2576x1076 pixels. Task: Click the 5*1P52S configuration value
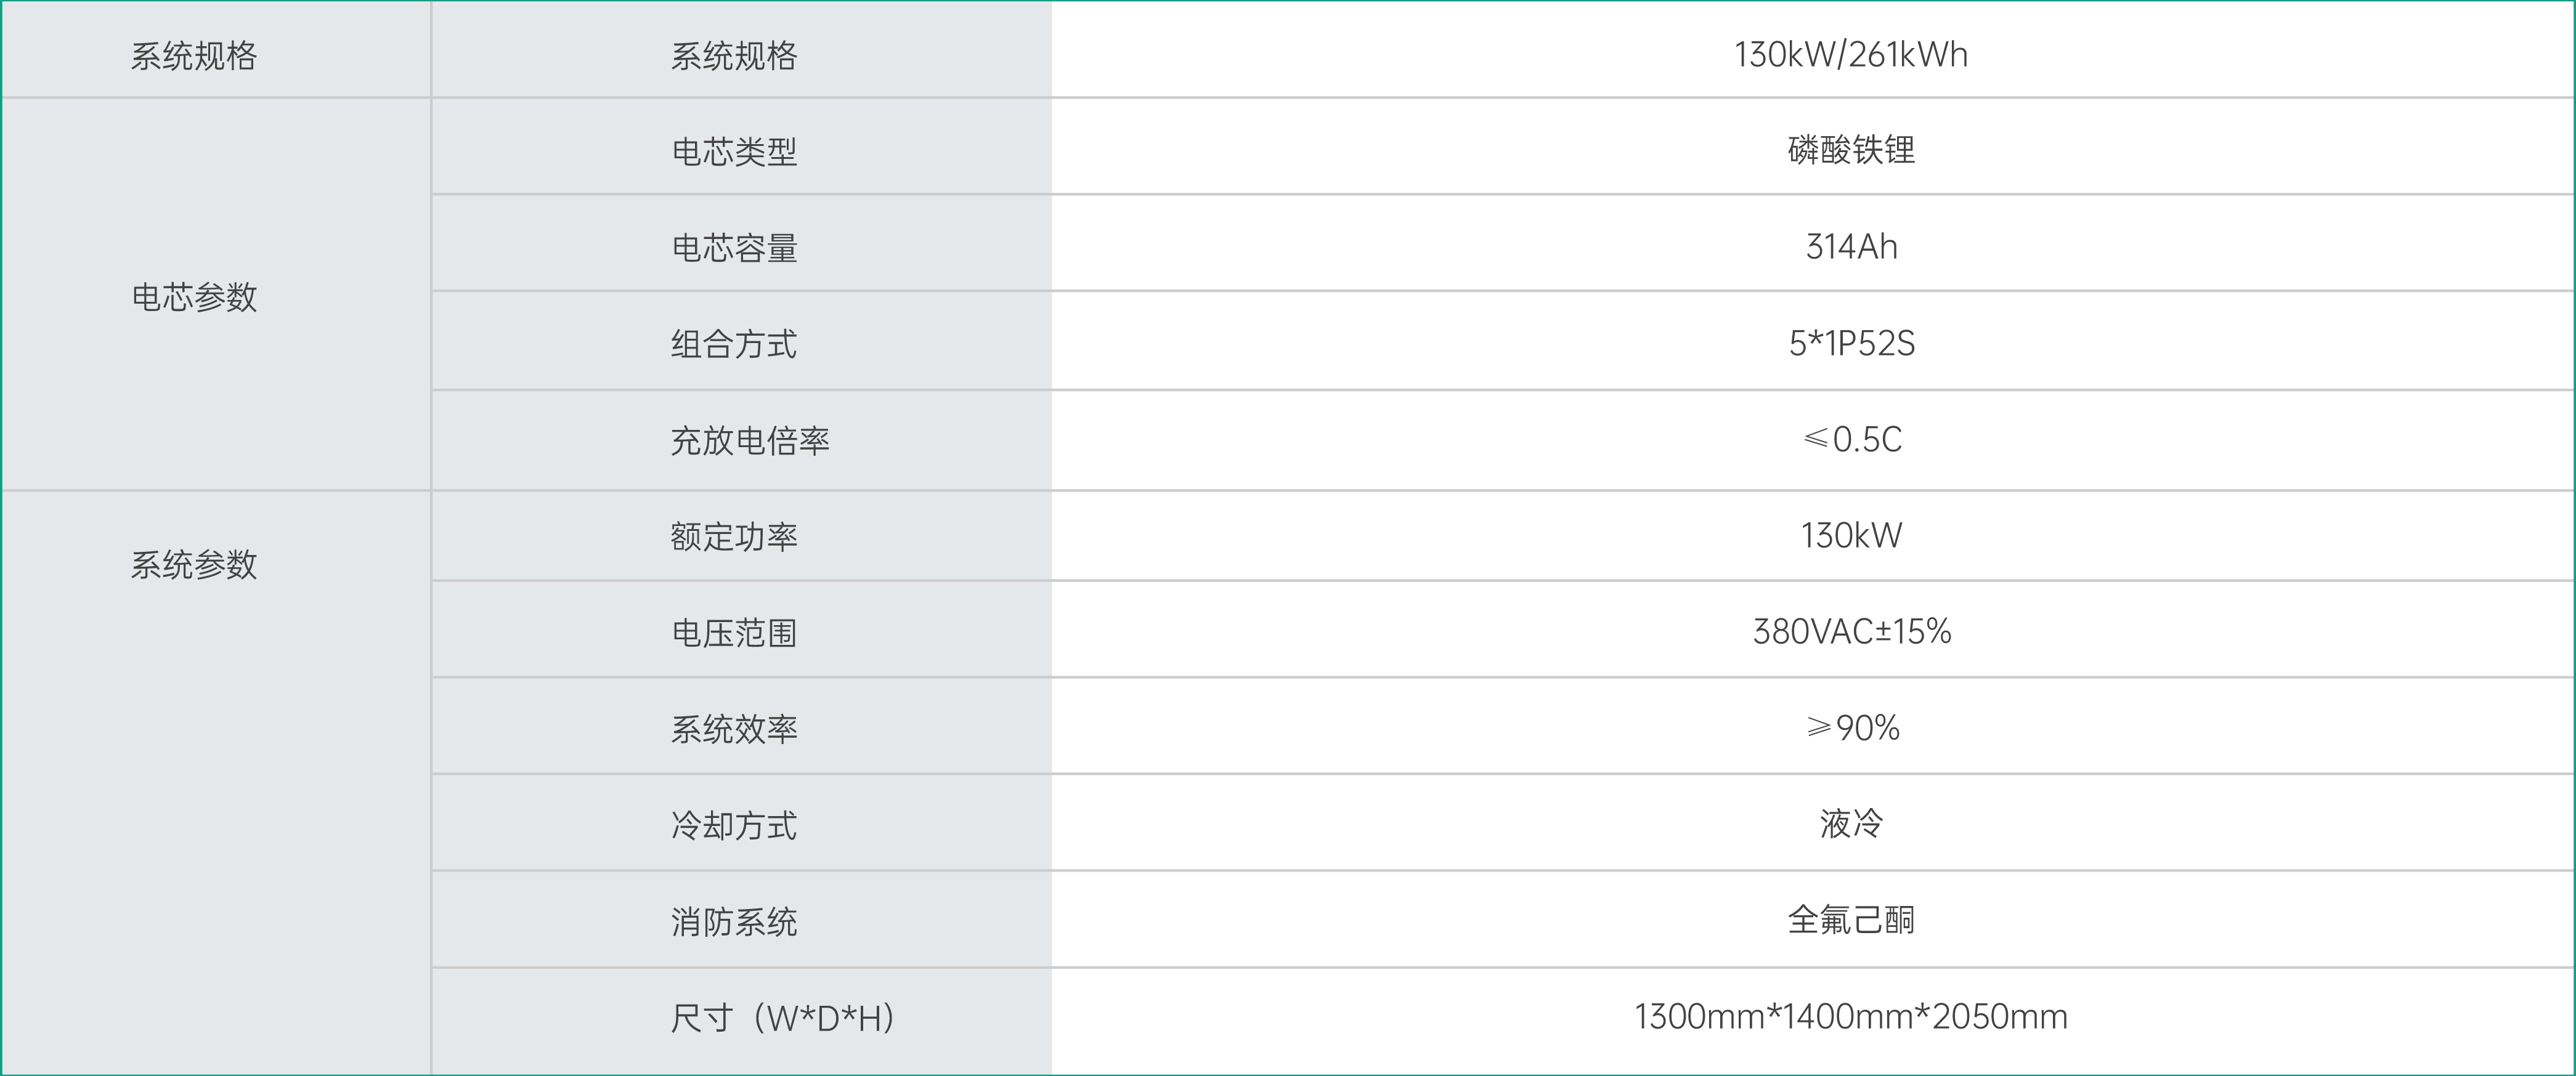click(x=1851, y=343)
